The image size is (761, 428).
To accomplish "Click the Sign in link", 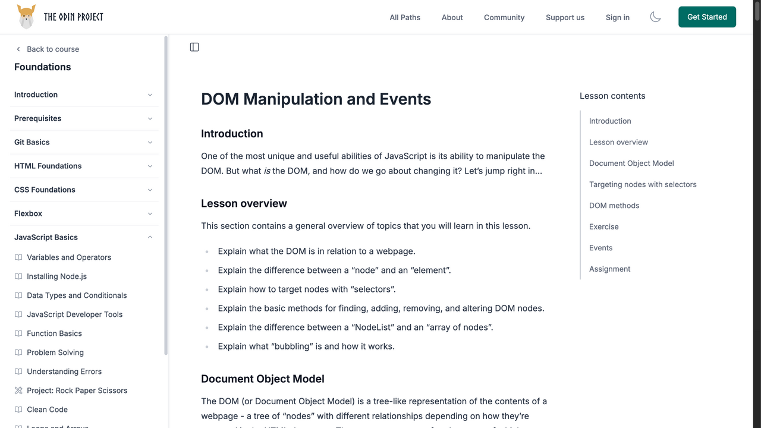I will click(617, 17).
